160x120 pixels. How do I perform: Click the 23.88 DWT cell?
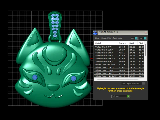click(x=132, y=47)
